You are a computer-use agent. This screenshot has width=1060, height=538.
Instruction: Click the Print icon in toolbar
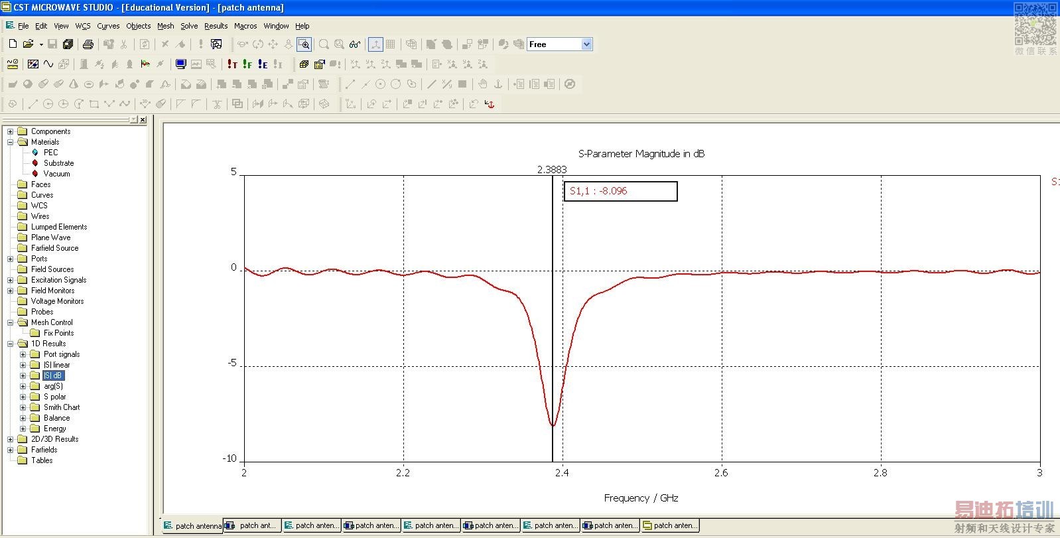coord(88,44)
